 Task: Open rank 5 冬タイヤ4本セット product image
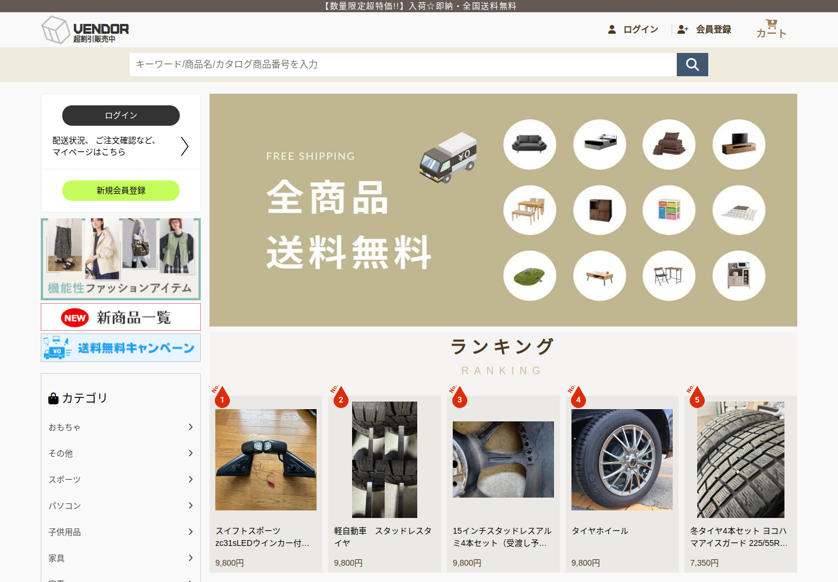pos(741,460)
